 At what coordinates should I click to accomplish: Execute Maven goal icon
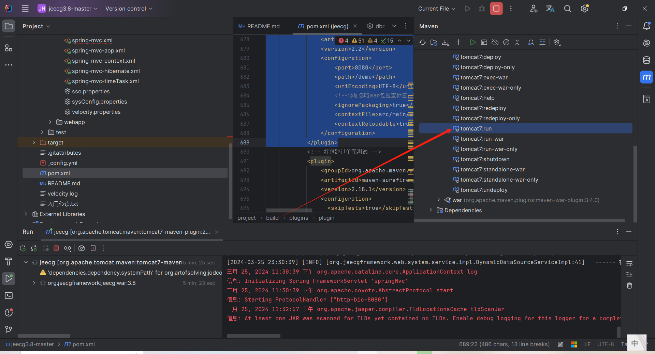click(484, 42)
